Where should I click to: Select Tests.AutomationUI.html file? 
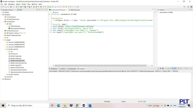(19, 70)
